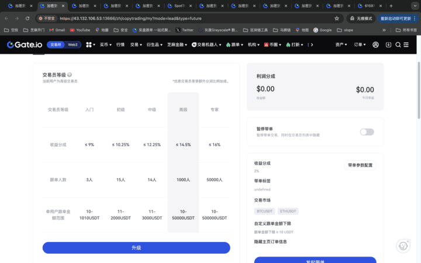Screen dimensions: 421x263
Task: Click the info icon beside 交易员等级
Action: pos(70,75)
